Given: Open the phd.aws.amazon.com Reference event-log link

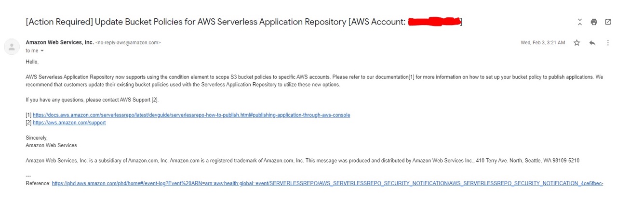Looking at the screenshot, I should 327,183.
